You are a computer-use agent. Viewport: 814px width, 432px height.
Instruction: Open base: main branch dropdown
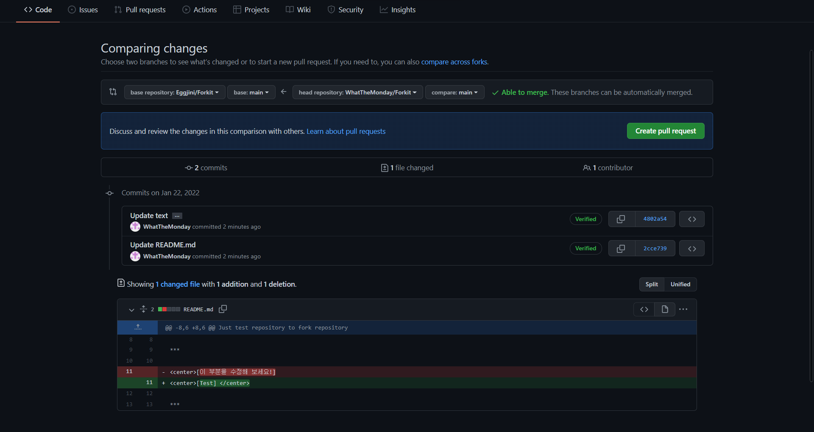(x=251, y=92)
